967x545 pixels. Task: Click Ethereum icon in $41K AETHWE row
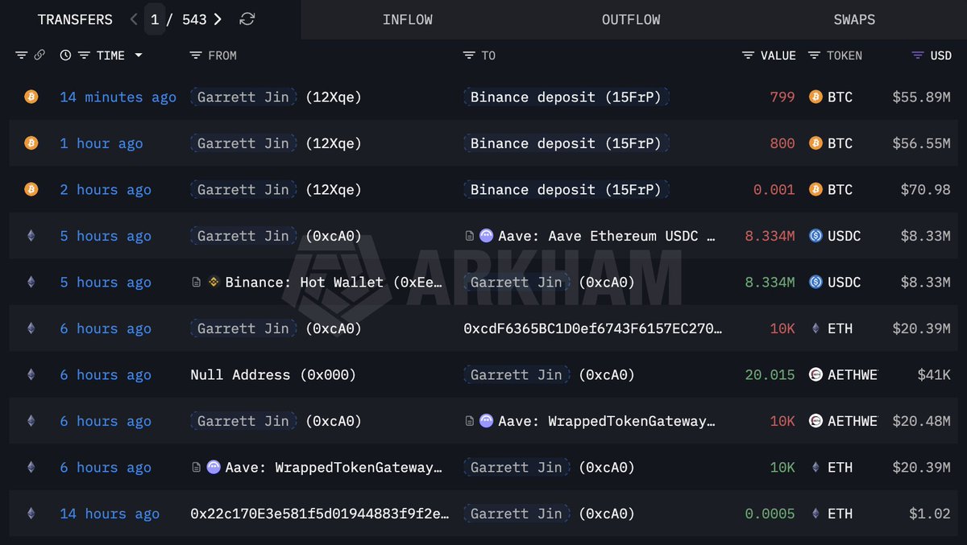[31, 374]
